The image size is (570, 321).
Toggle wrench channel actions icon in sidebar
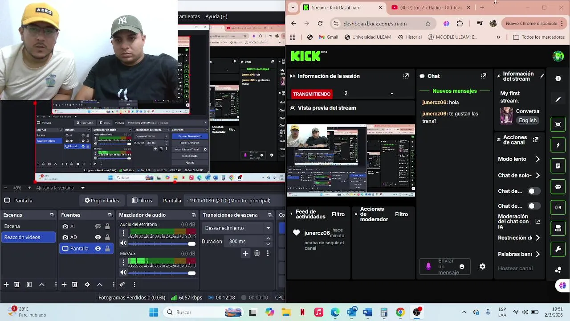(558, 249)
